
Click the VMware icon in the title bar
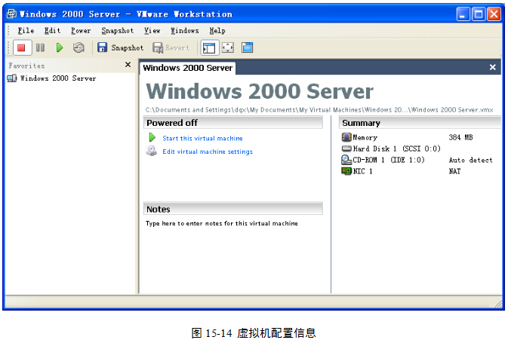pyautogui.click(x=11, y=14)
